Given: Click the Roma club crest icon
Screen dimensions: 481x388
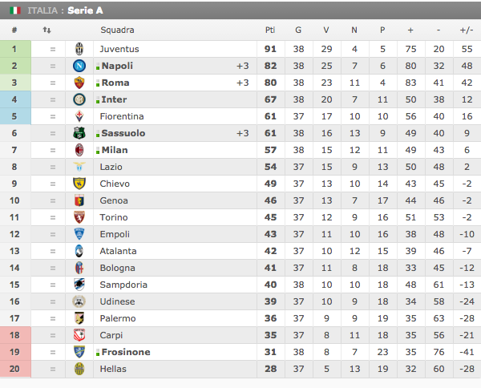Looking at the screenshot, I should click(79, 83).
